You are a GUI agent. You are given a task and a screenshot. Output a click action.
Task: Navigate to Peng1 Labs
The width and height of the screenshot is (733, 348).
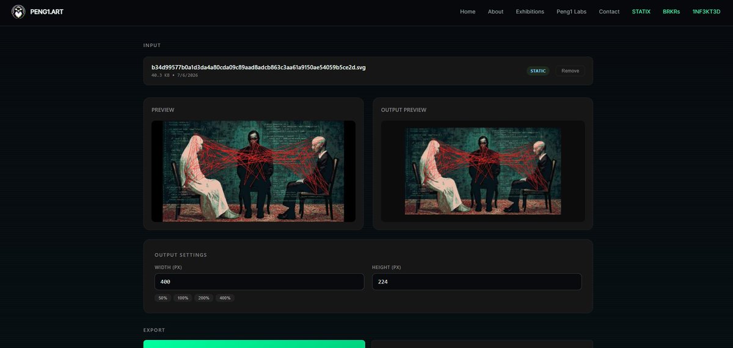(x=571, y=12)
